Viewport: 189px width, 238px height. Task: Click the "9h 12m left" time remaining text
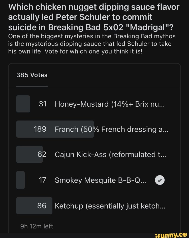[37, 226]
